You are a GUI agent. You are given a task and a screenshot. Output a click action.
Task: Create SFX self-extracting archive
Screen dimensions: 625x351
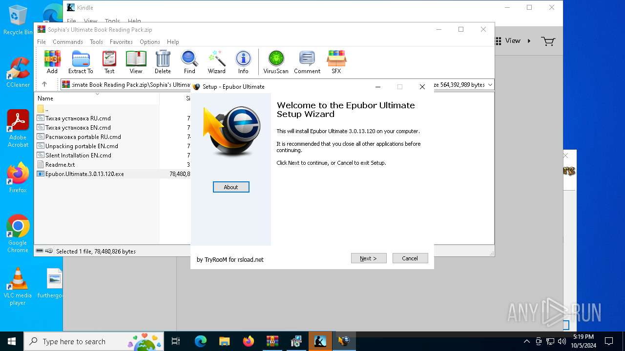tap(336, 62)
